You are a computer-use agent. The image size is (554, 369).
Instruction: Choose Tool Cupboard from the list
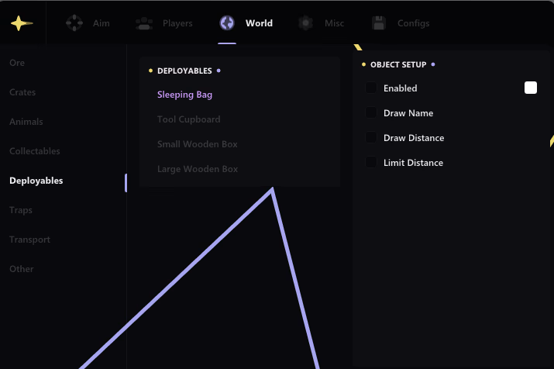(x=189, y=119)
